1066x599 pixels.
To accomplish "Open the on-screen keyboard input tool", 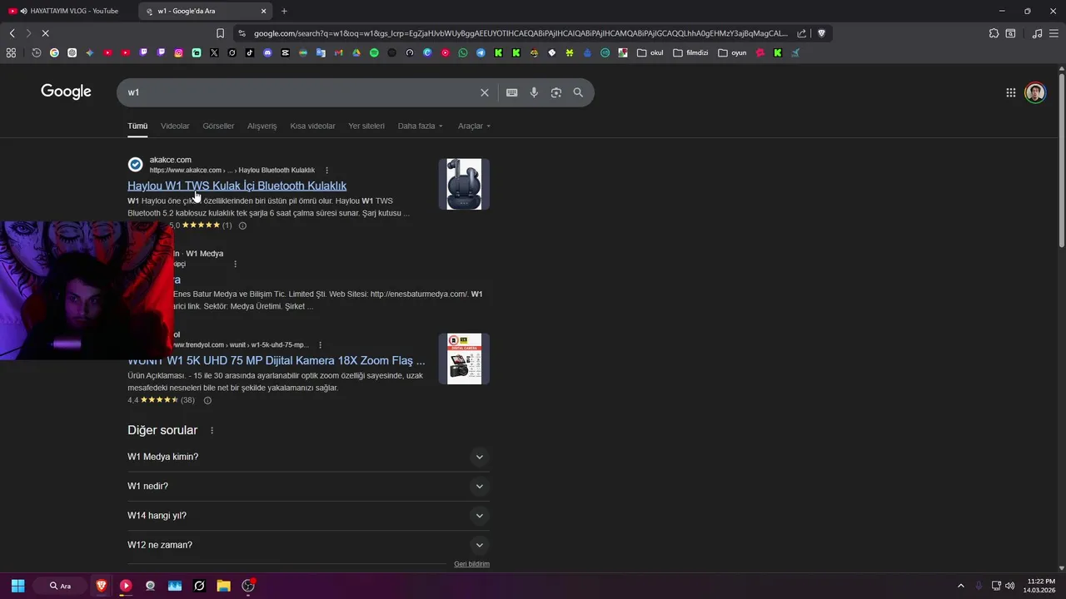I will [x=511, y=92].
